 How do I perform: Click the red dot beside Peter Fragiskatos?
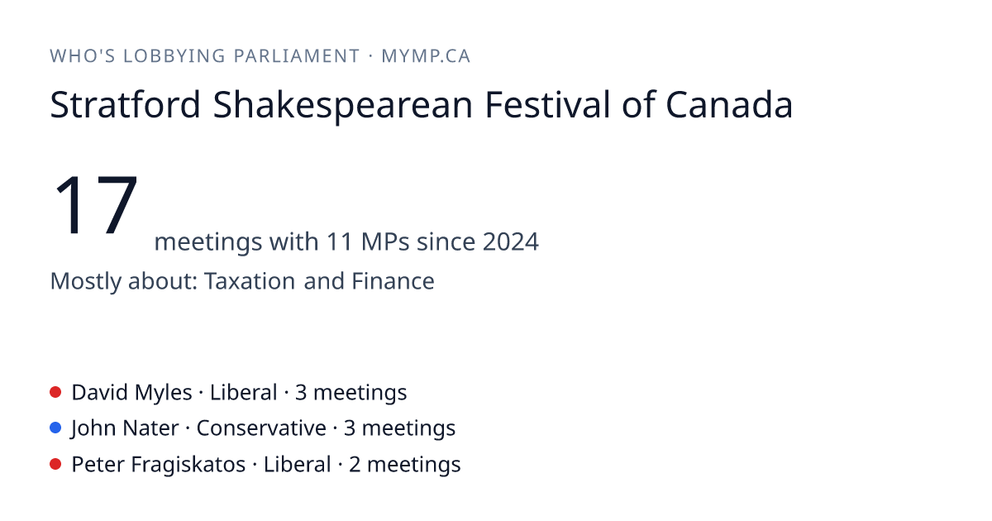point(55,465)
